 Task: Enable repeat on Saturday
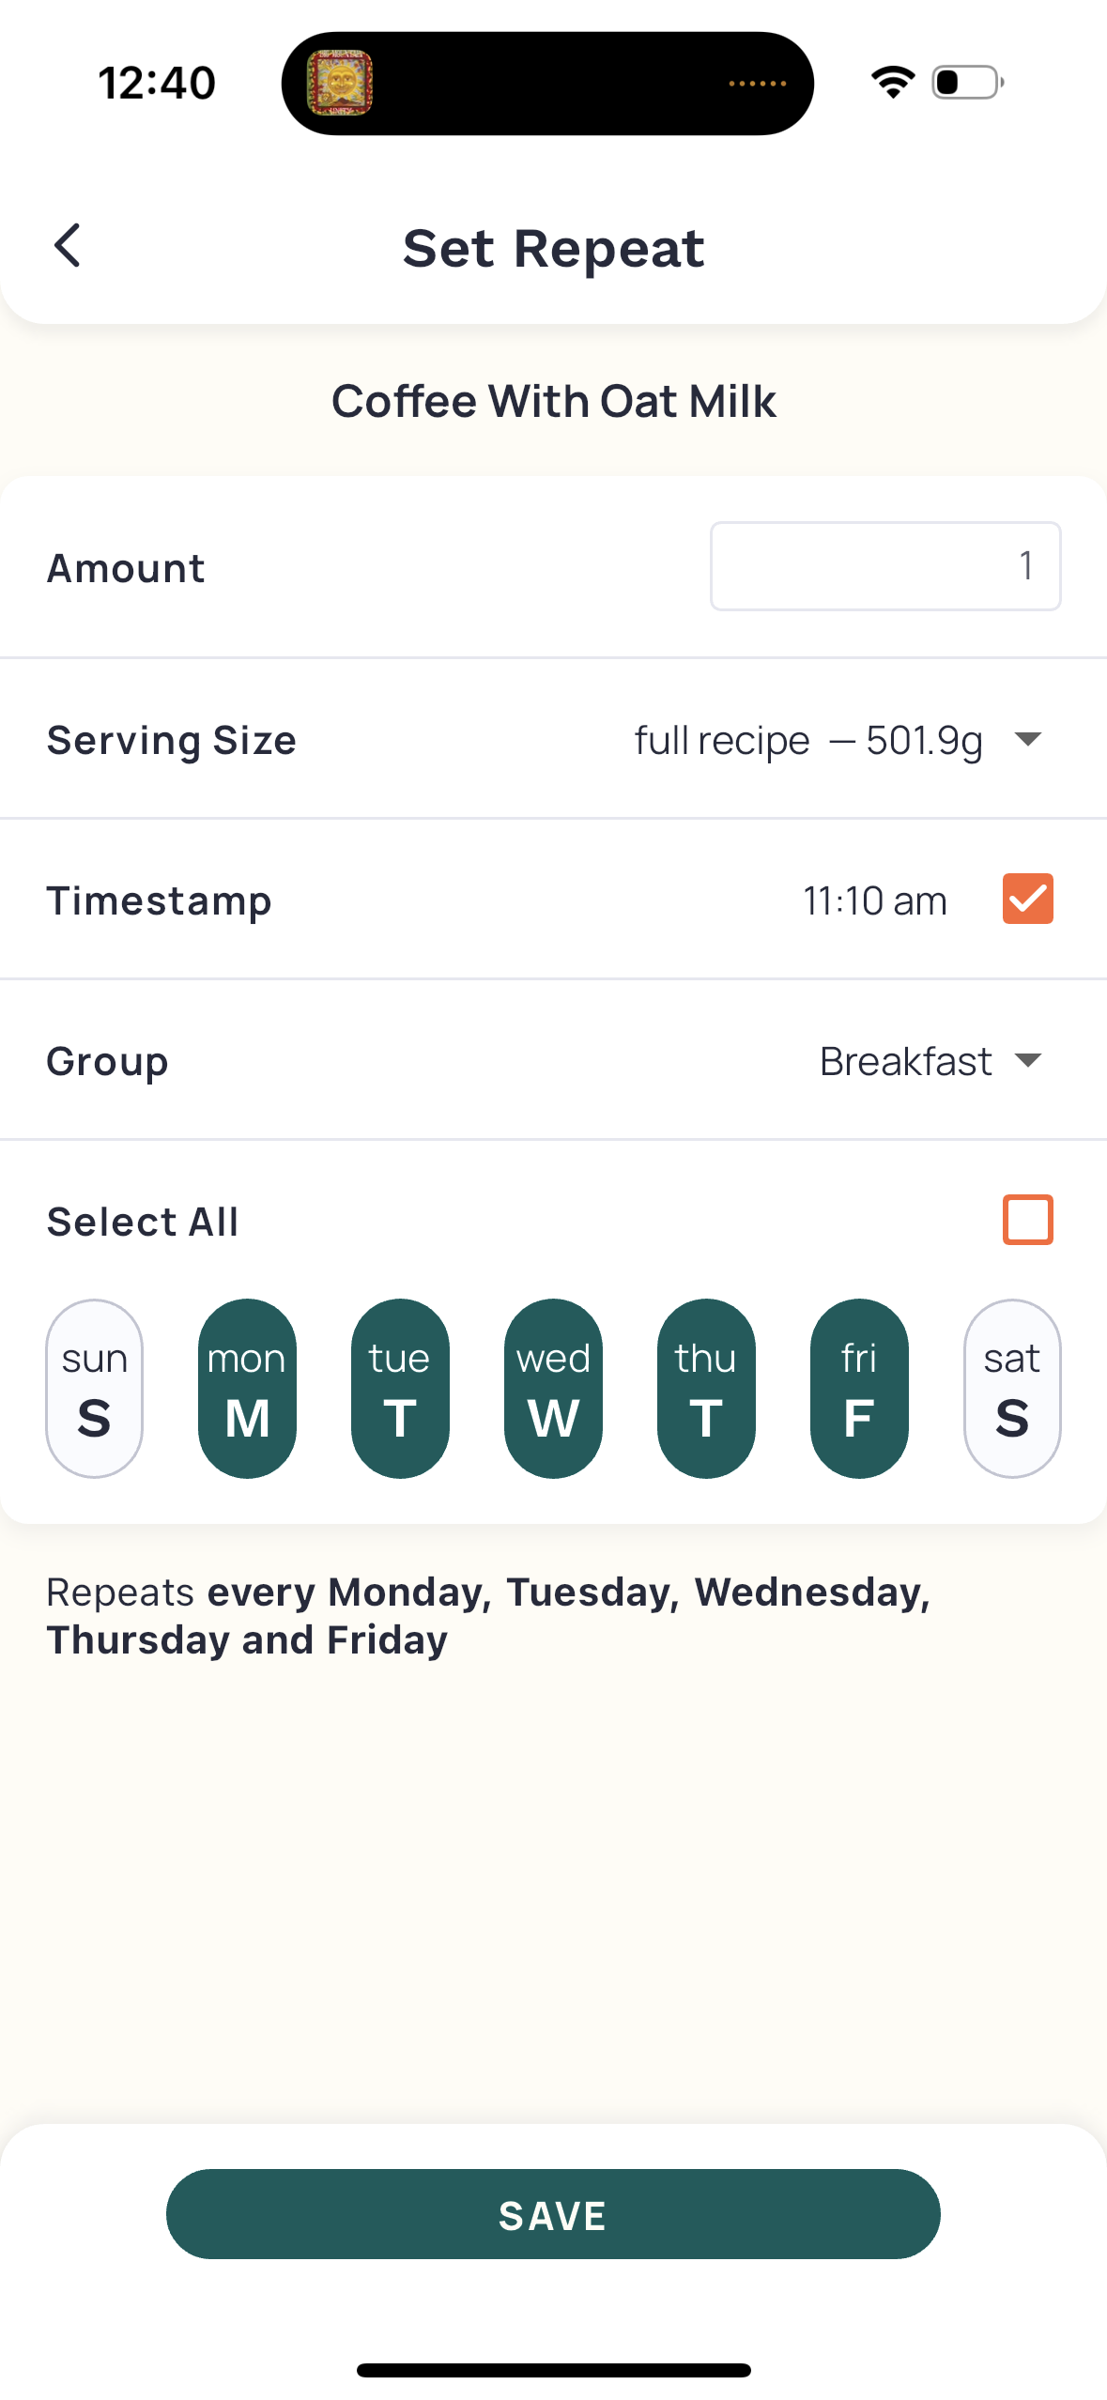click(1012, 1388)
